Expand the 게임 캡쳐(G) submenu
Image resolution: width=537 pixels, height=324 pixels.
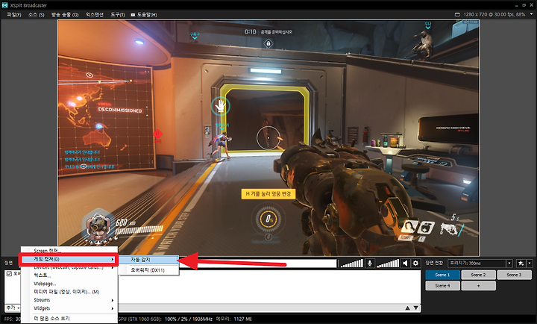pos(69,259)
